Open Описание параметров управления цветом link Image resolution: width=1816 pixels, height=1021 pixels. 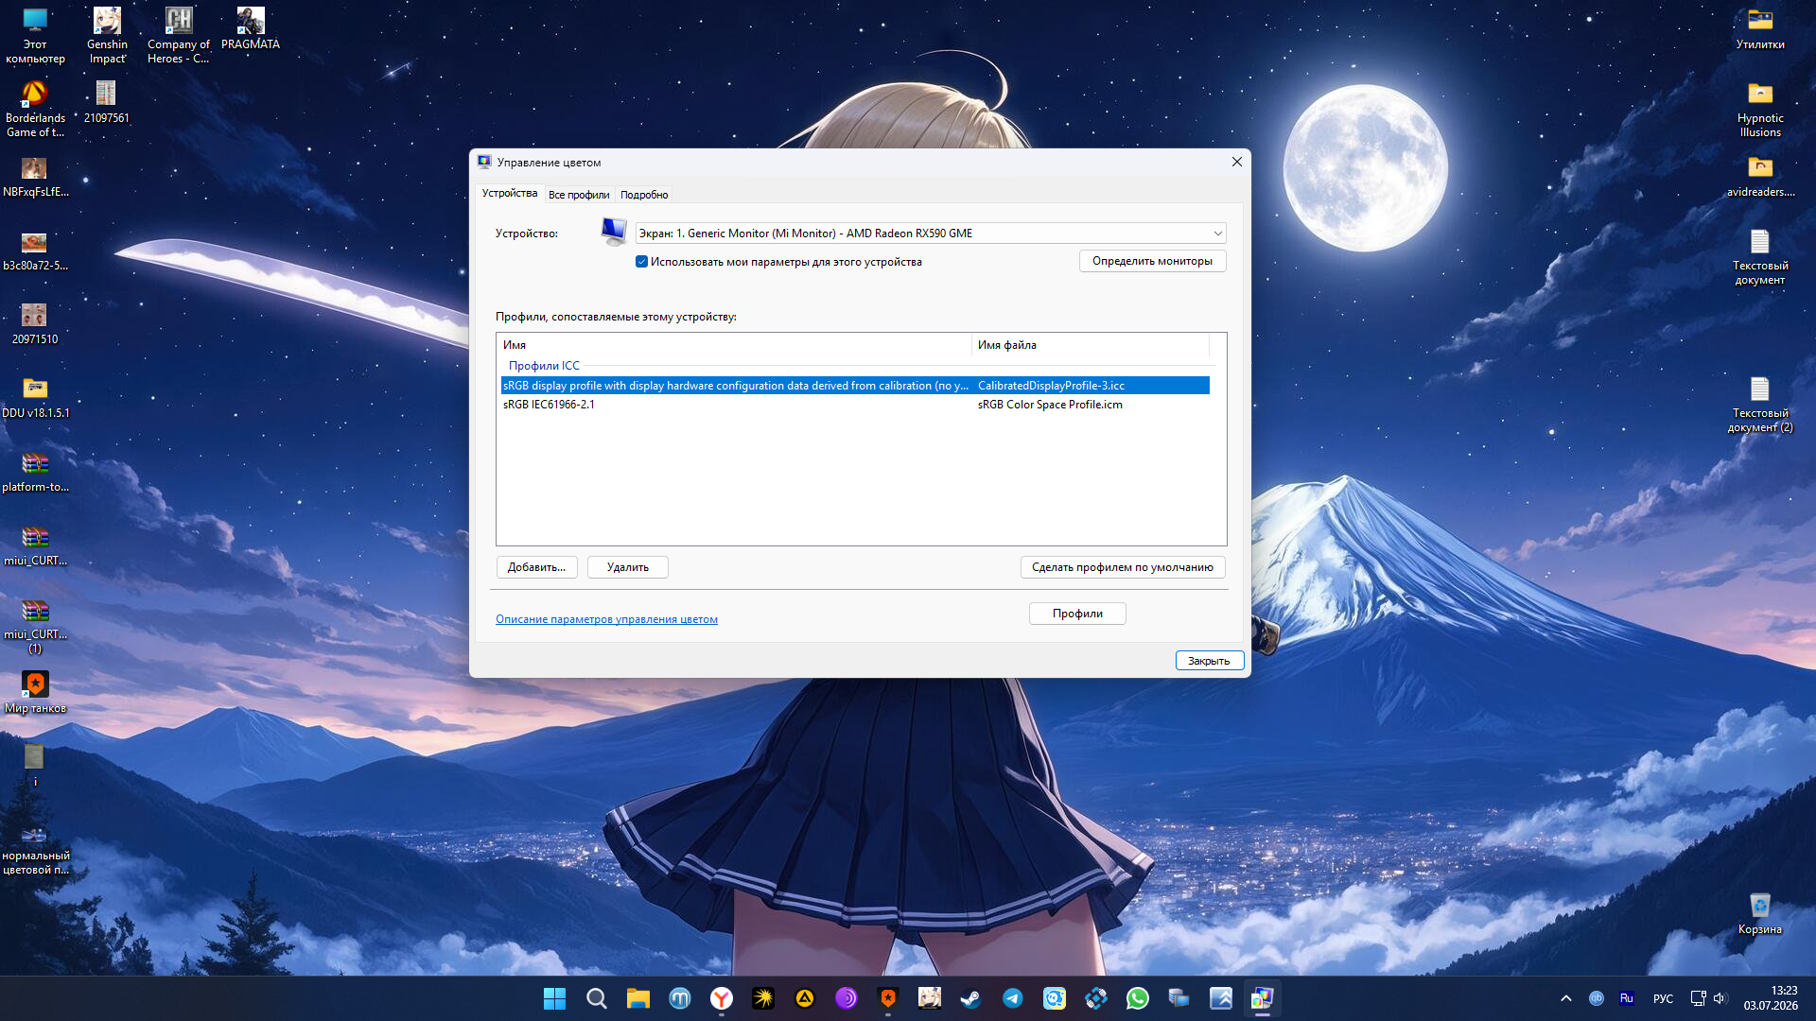pyautogui.click(x=606, y=619)
